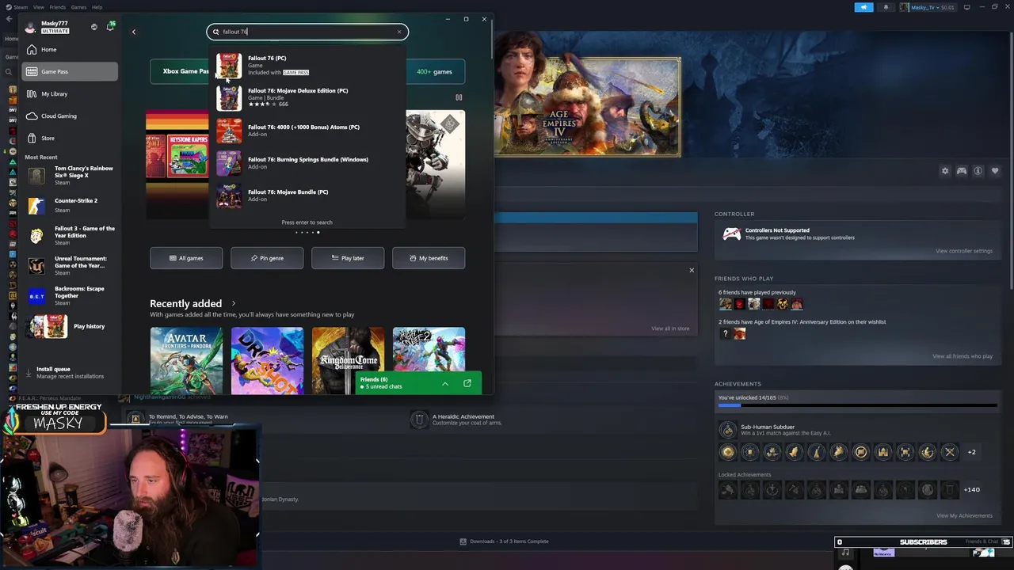The image size is (1014, 570).
Task: Open Masky777 profile avatar in Xbox app
Action: point(31,28)
